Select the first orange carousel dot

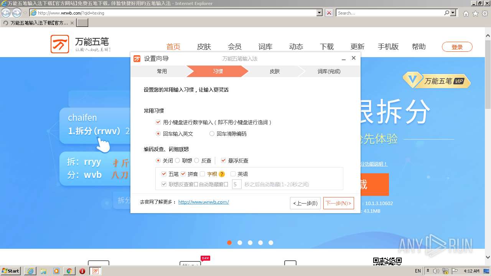229,243
